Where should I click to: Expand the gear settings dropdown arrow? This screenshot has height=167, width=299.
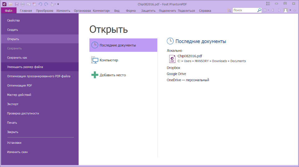pyautogui.click(x=268, y=11)
